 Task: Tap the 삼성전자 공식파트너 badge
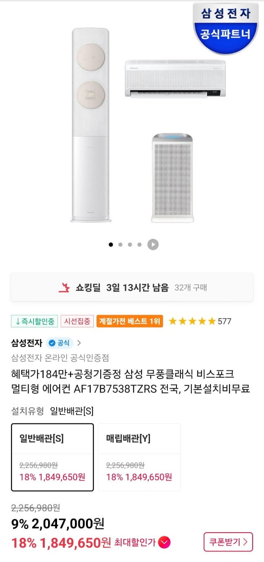(x=225, y=27)
